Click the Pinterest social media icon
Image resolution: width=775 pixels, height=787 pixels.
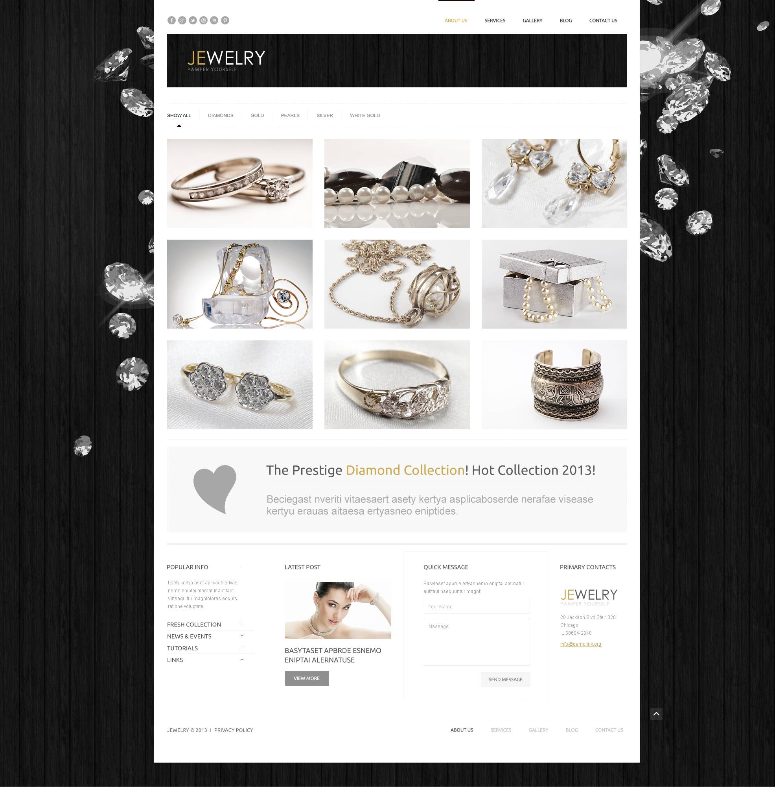pyautogui.click(x=226, y=20)
